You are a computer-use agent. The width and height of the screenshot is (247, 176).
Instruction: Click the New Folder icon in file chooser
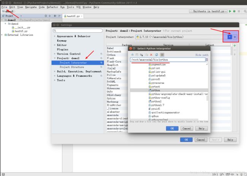click(x=147, y=55)
